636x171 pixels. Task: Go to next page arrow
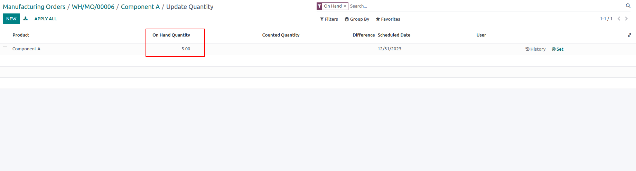click(626, 19)
